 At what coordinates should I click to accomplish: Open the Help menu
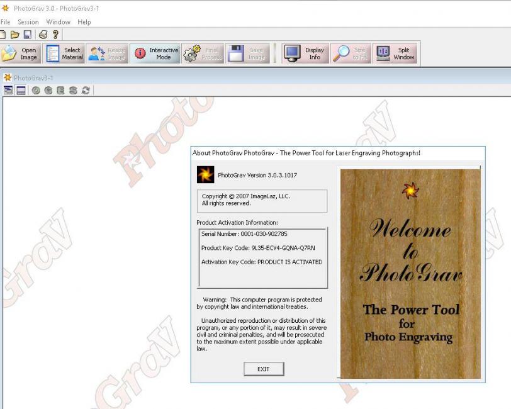(x=84, y=22)
